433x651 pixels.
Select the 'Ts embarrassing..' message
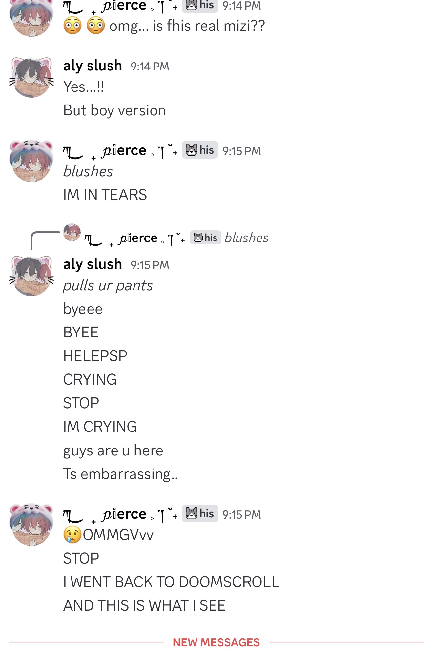point(120,474)
